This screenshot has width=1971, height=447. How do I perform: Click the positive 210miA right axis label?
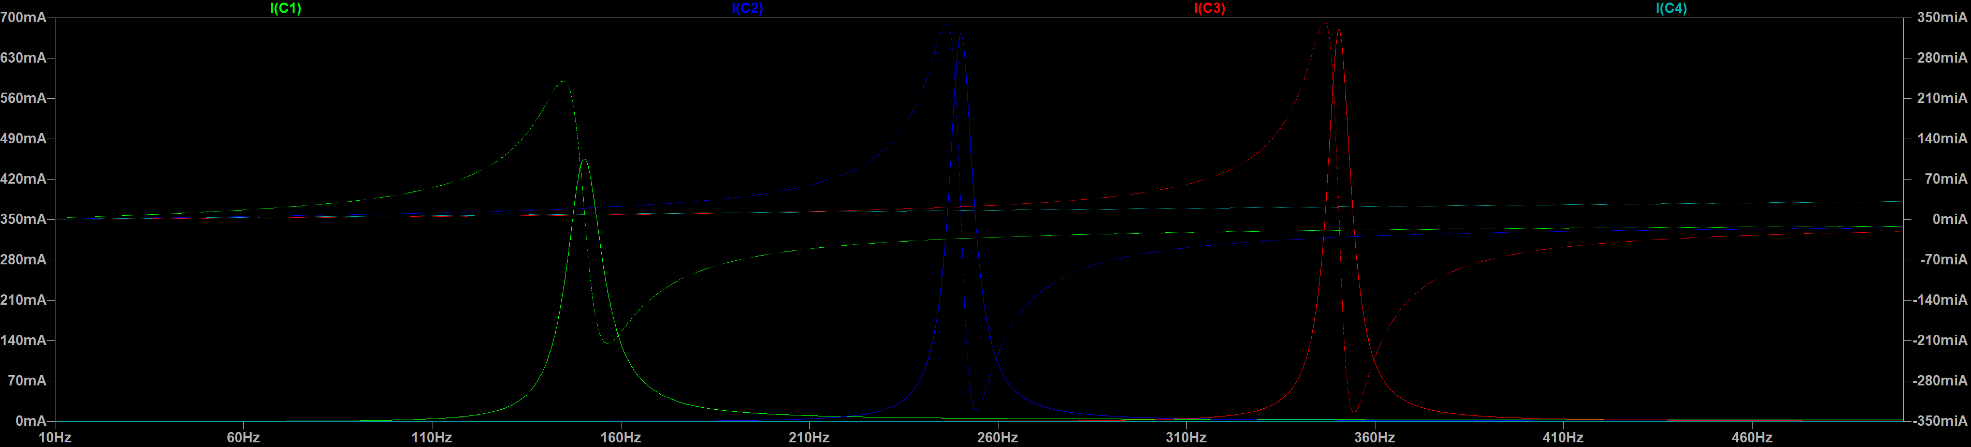pos(1942,99)
